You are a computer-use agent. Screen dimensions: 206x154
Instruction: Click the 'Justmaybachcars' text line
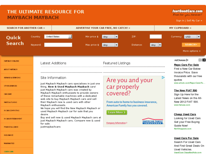50,127
